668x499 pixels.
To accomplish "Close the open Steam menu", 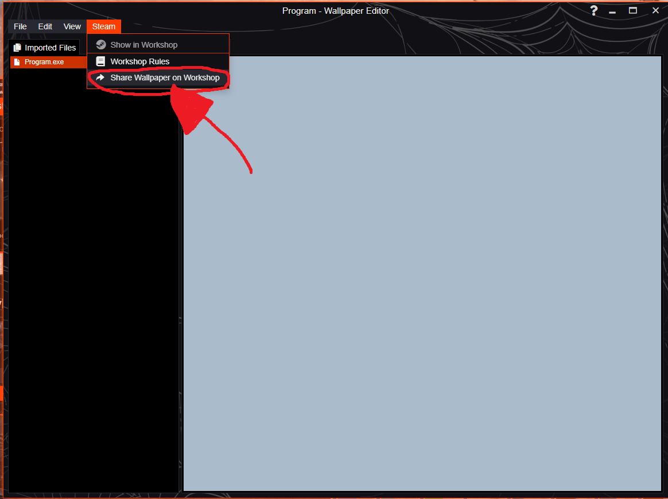I will click(103, 26).
